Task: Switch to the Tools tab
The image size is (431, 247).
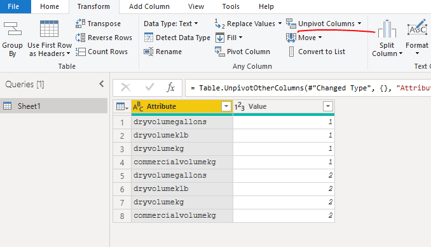Action: (x=231, y=6)
